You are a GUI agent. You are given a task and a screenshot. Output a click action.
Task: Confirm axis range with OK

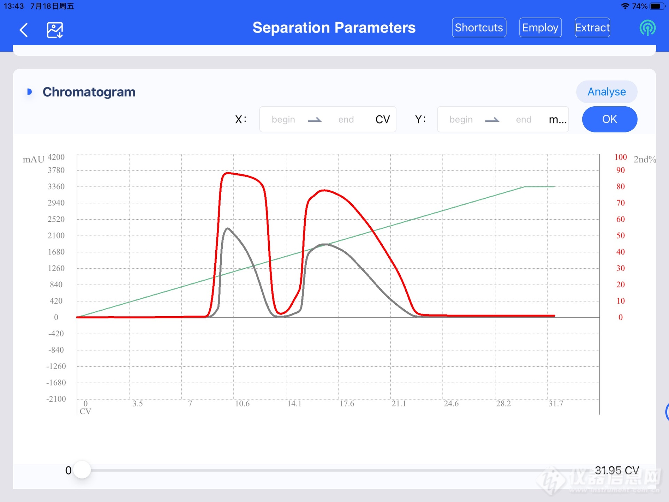click(609, 119)
